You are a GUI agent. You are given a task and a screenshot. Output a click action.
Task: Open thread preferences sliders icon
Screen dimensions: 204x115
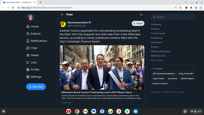click(x=141, y=15)
